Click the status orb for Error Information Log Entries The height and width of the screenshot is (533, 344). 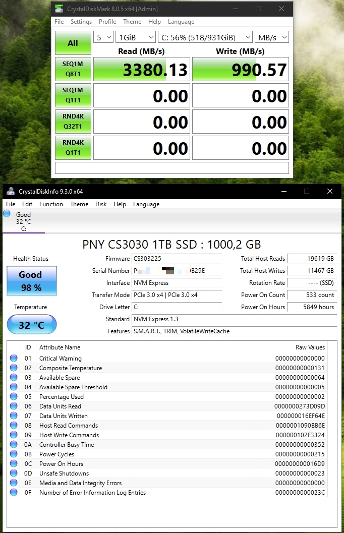[14, 492]
